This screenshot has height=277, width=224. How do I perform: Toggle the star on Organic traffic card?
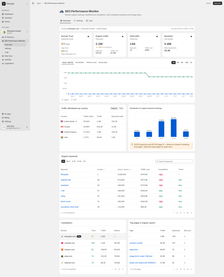coord(123,37)
